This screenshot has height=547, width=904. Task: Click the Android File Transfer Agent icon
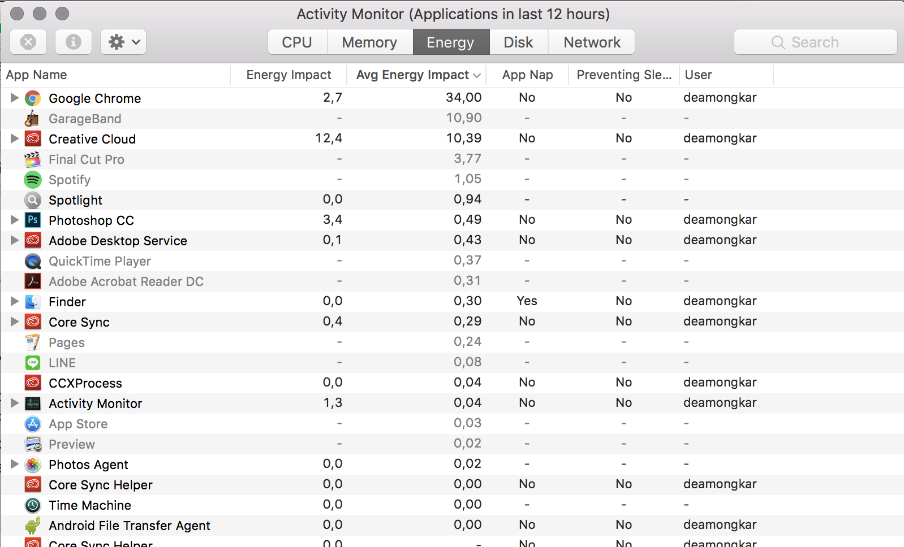coord(33,526)
